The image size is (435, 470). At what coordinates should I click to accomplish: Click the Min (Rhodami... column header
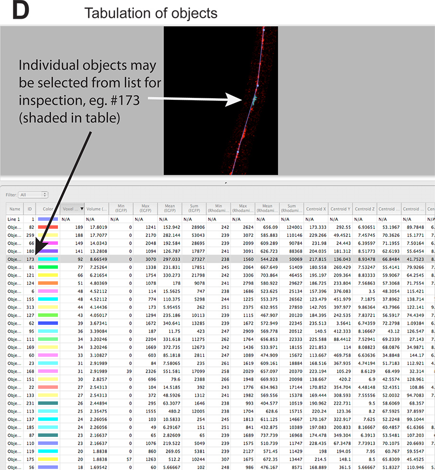pos(218,208)
